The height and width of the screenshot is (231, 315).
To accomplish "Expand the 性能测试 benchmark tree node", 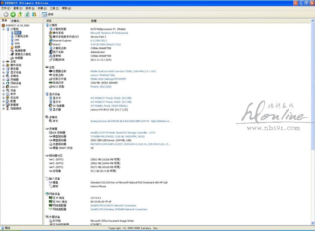I will (x=3, y=108).
